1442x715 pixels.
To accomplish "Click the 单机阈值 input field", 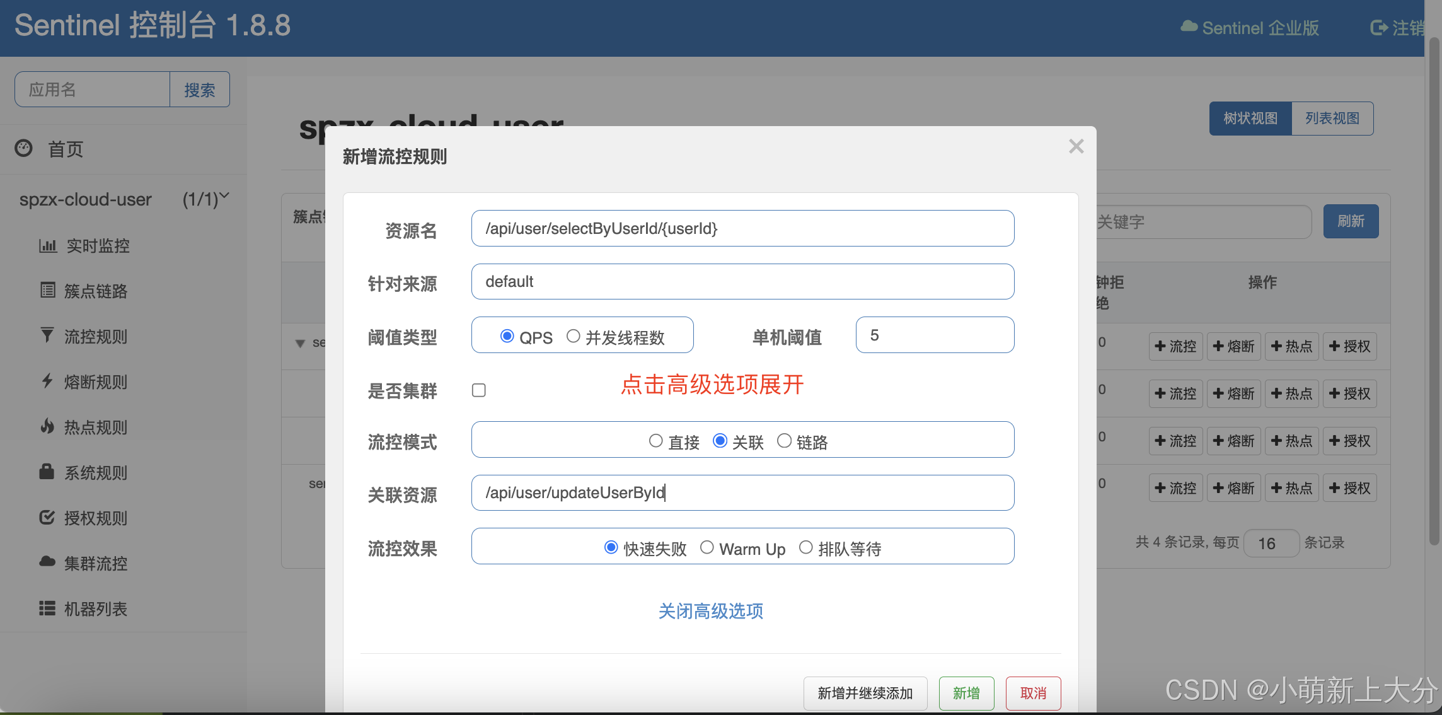I will click(935, 335).
